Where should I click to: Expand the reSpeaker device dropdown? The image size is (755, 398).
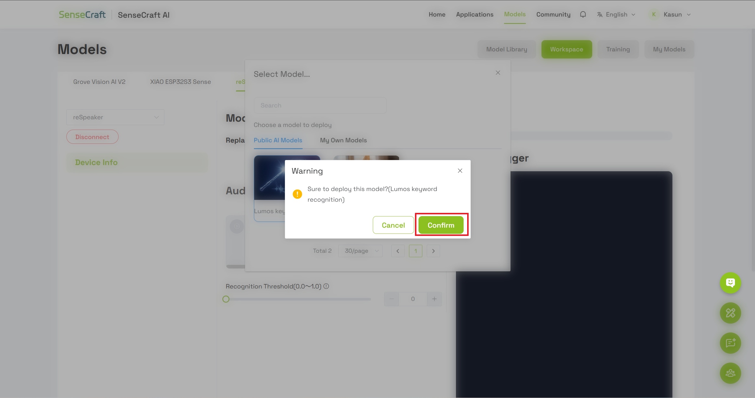click(115, 117)
